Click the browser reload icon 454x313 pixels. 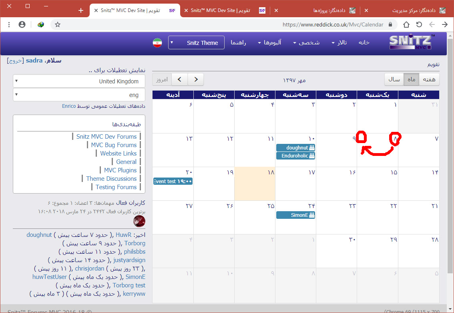[x=419, y=24]
